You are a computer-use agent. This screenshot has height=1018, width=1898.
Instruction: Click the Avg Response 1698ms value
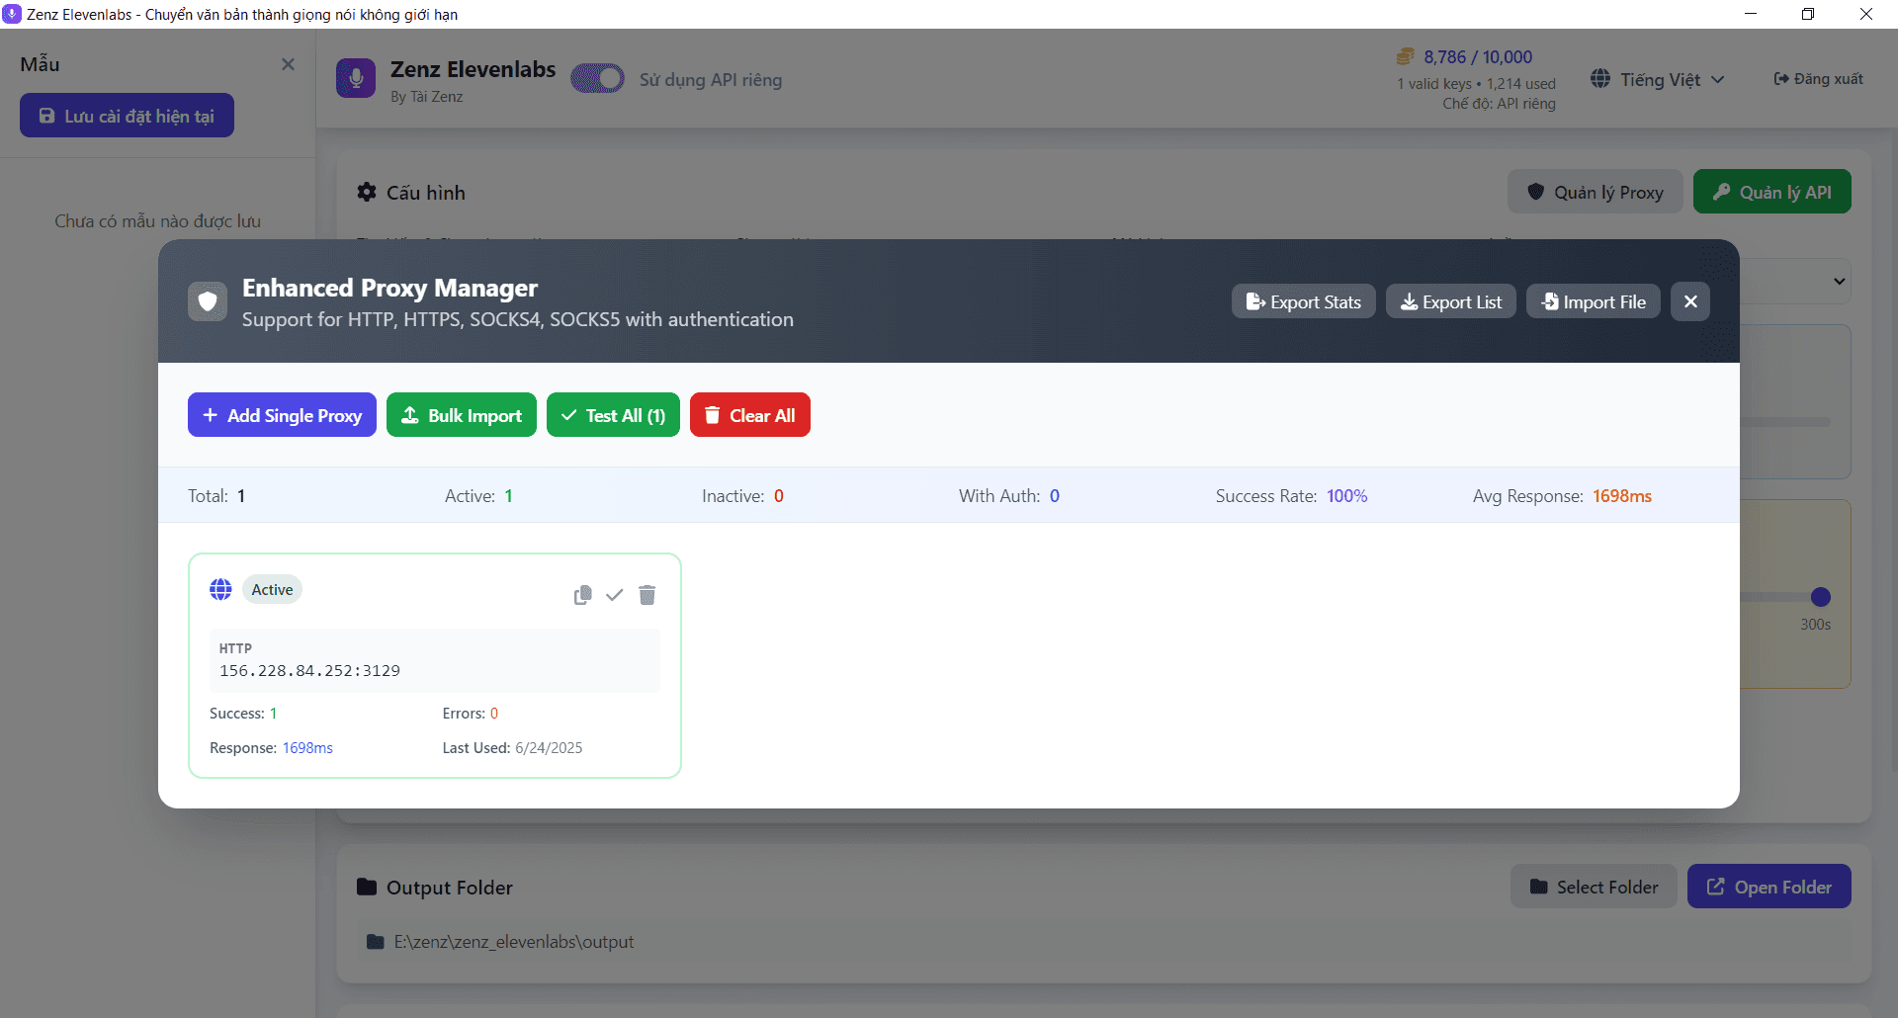pyautogui.click(x=1621, y=496)
